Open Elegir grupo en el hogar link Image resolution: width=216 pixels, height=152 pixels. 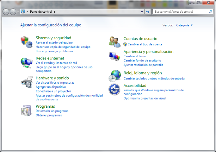[64, 69]
